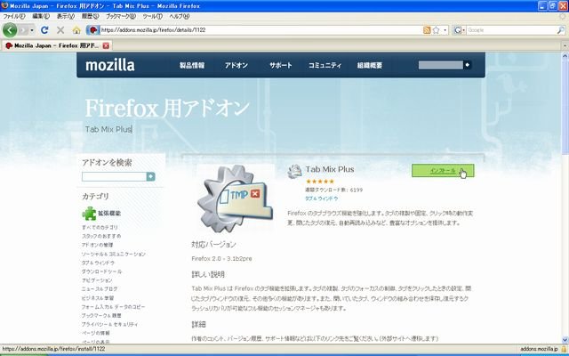Viewport: 569px width, 356px height.
Task: Click the five-star rating of Tab Mix Plus
Action: (x=320, y=182)
